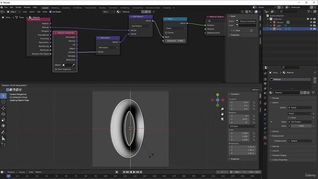Screen dimensions: 318x179
Task: Open rotation mode XYZ Euler dropdown
Action: pyautogui.click(x=242, y=126)
